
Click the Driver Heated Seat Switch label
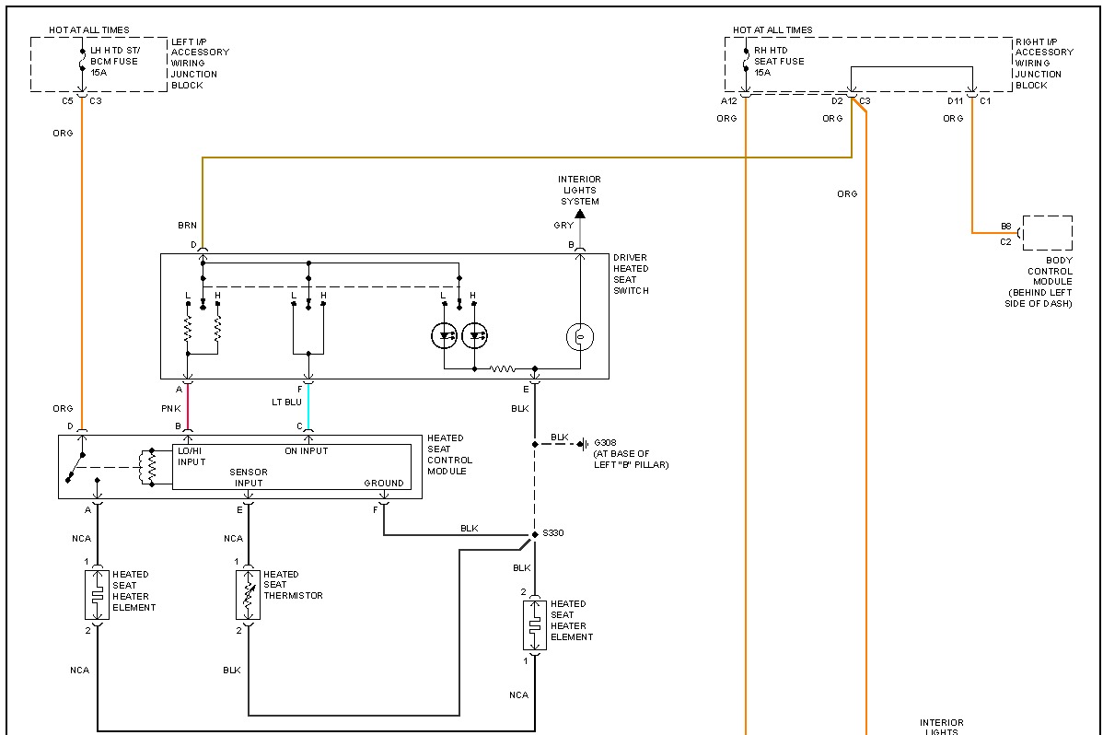click(631, 274)
